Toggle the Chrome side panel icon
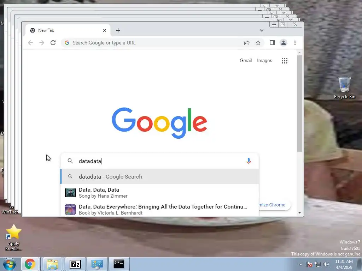The image size is (362, 271). (x=272, y=43)
